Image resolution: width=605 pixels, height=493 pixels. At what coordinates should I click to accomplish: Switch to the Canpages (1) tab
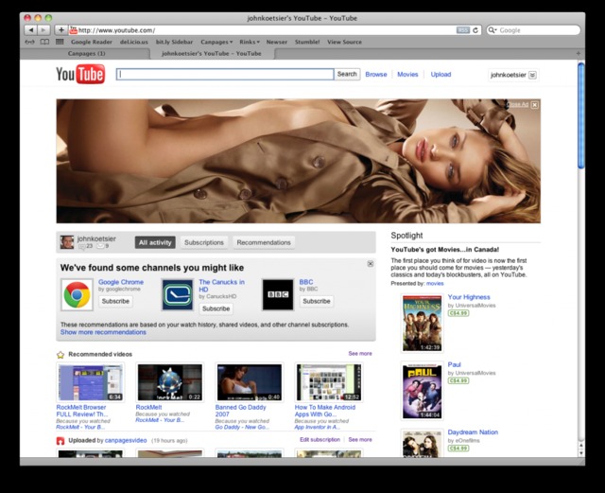coord(86,53)
